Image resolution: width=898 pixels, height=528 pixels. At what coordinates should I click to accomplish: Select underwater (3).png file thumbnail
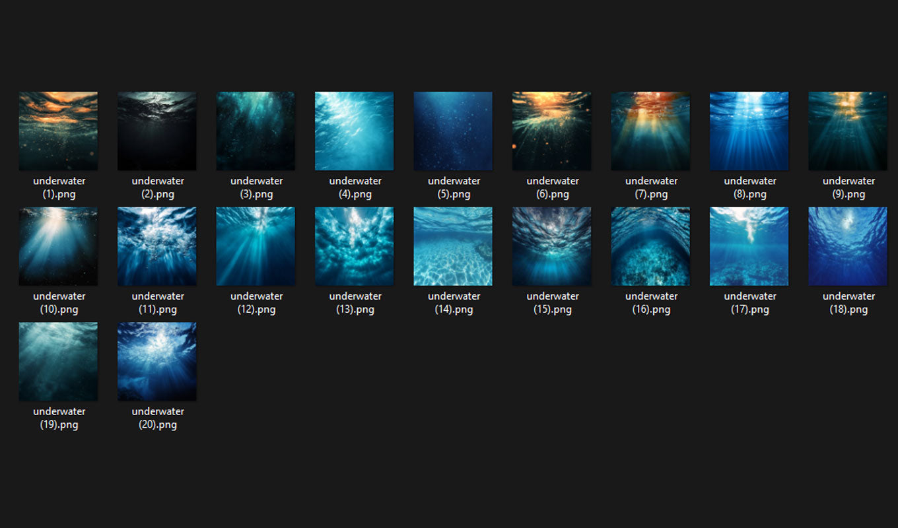(256, 131)
